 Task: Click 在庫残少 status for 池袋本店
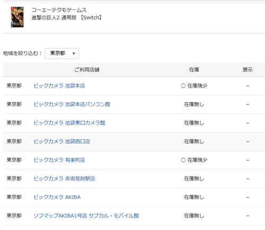pyautogui.click(x=194, y=86)
